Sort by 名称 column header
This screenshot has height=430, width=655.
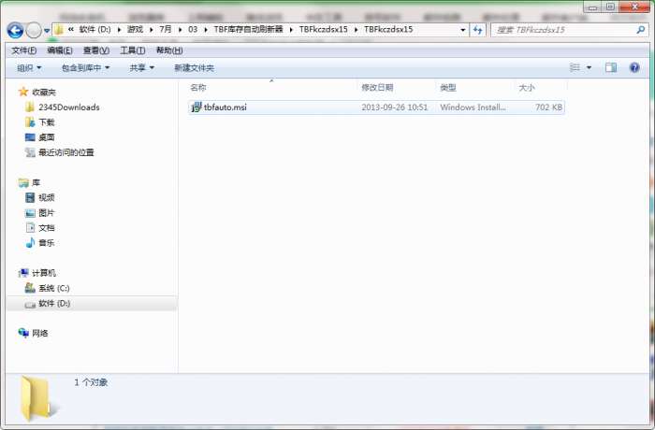pos(198,88)
